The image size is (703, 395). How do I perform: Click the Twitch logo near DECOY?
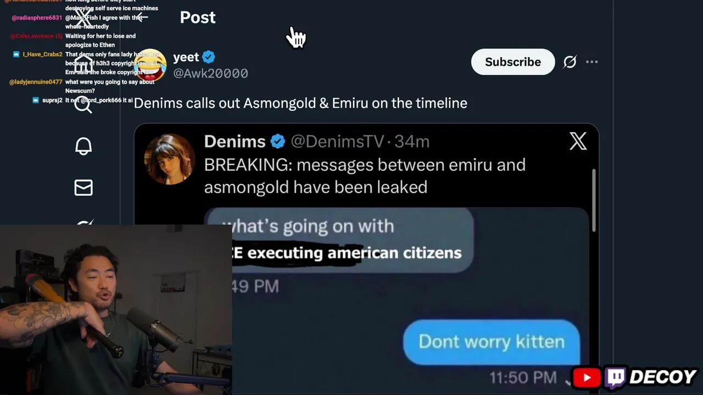tap(616, 378)
